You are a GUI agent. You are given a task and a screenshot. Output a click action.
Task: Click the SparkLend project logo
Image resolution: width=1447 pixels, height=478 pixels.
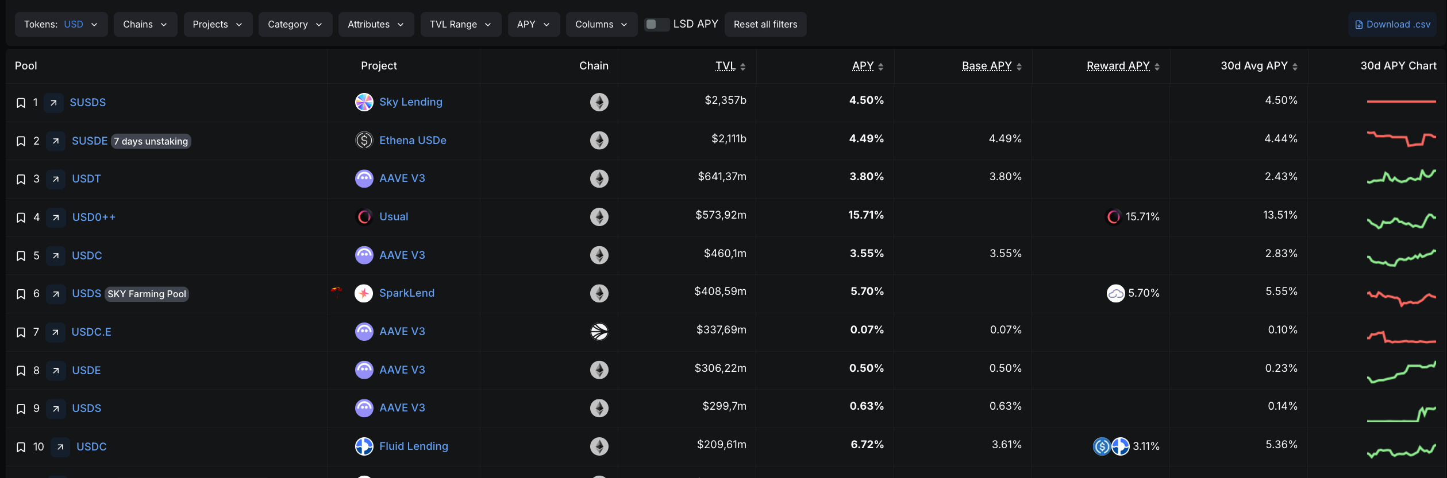364,293
